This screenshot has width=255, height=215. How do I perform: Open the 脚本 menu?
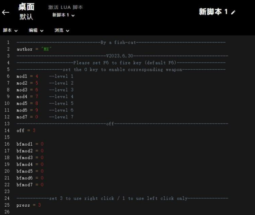point(10,30)
